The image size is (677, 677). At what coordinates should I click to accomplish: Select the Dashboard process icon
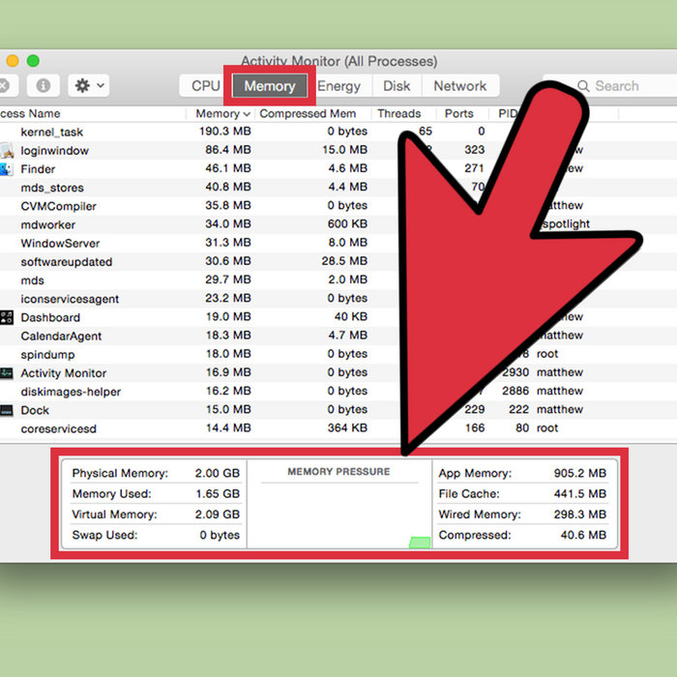6,317
